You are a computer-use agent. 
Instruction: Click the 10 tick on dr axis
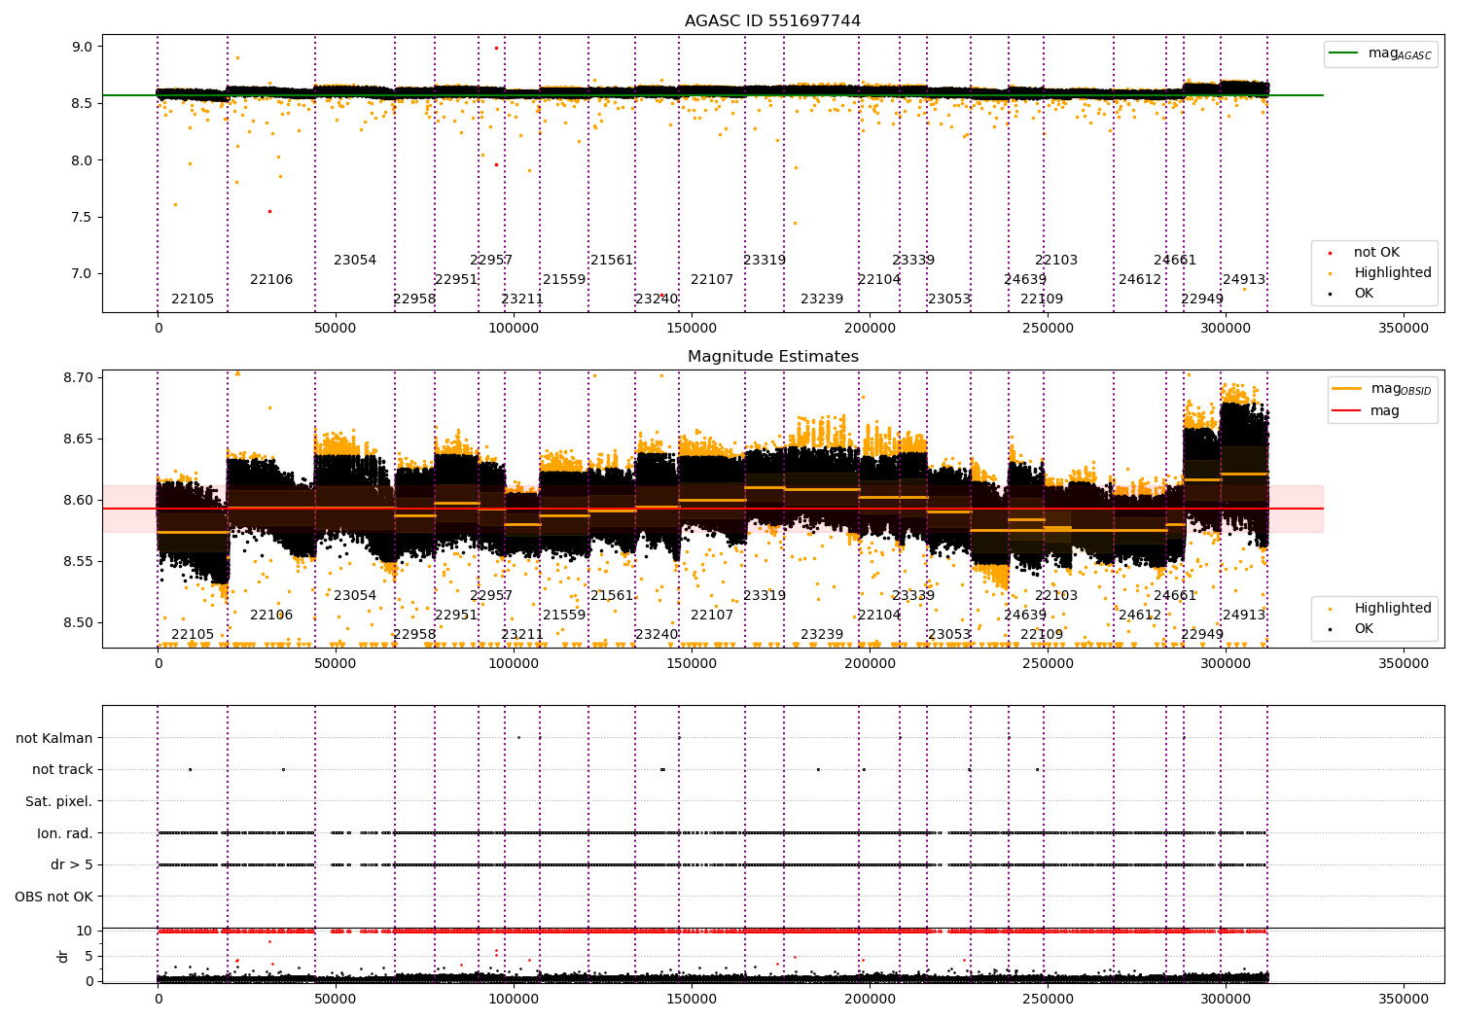pos(85,932)
